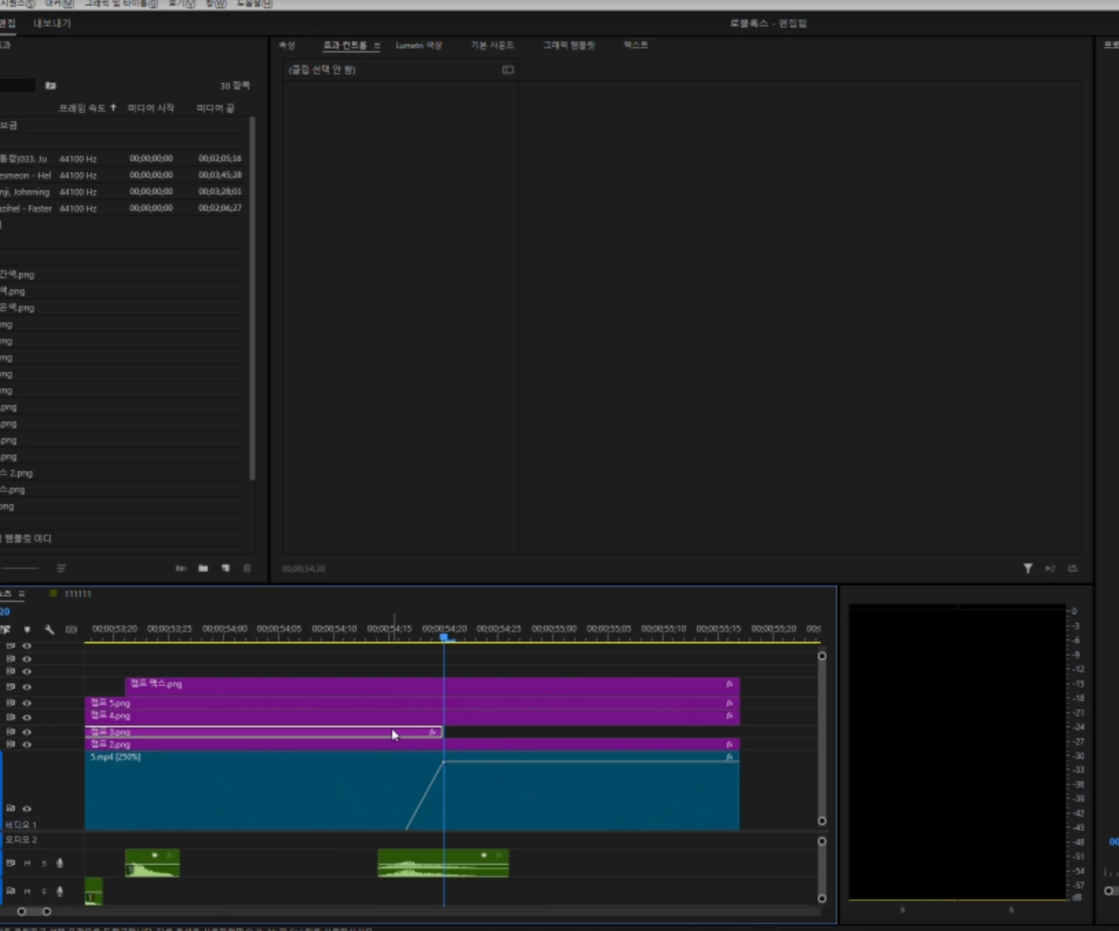The width and height of the screenshot is (1119, 931).
Task: Click the sort icons list button
Action: 61,568
